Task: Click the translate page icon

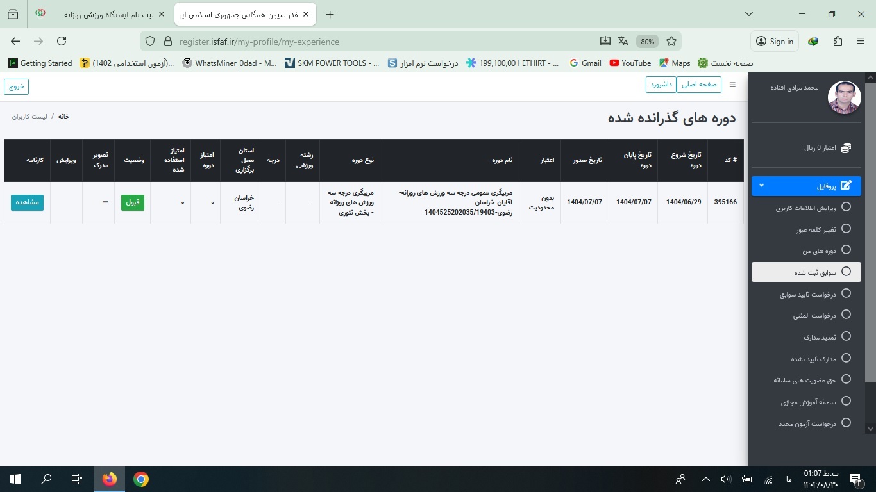Action: 623,41
